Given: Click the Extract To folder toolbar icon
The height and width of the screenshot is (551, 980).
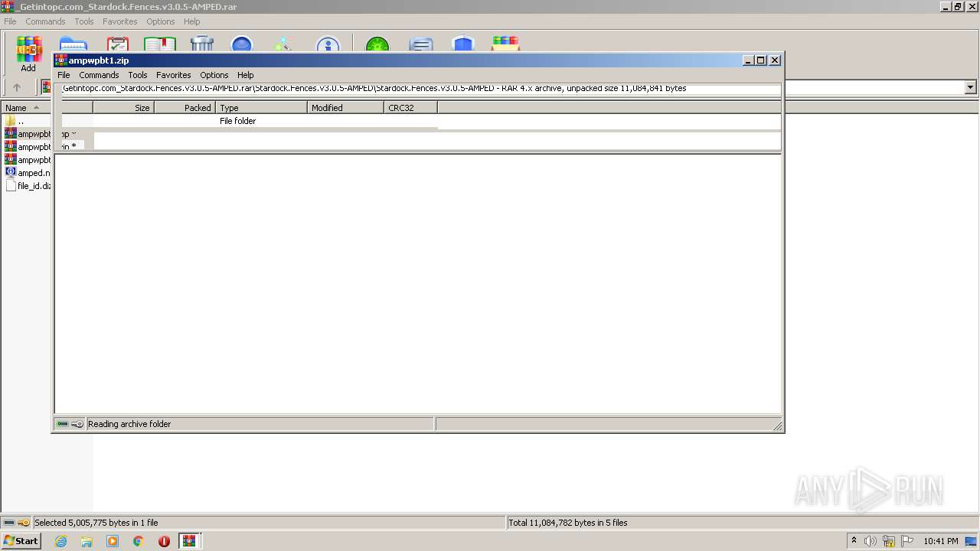Looking at the screenshot, I should (x=73, y=44).
